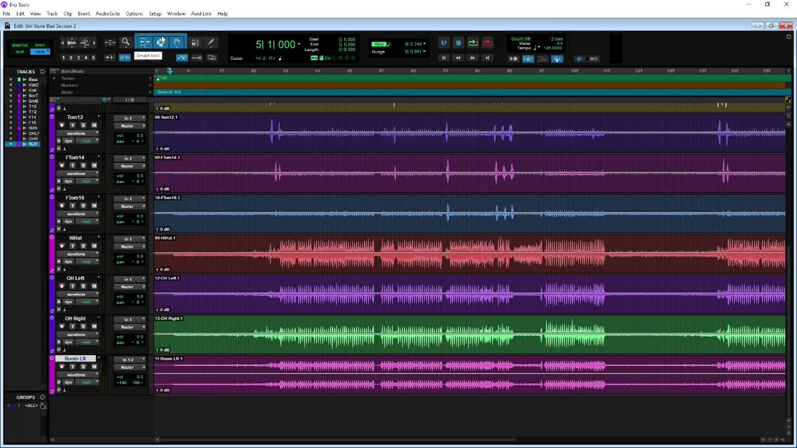The image size is (797, 448).
Task: Mute the Tom12 track
Action: point(94,125)
